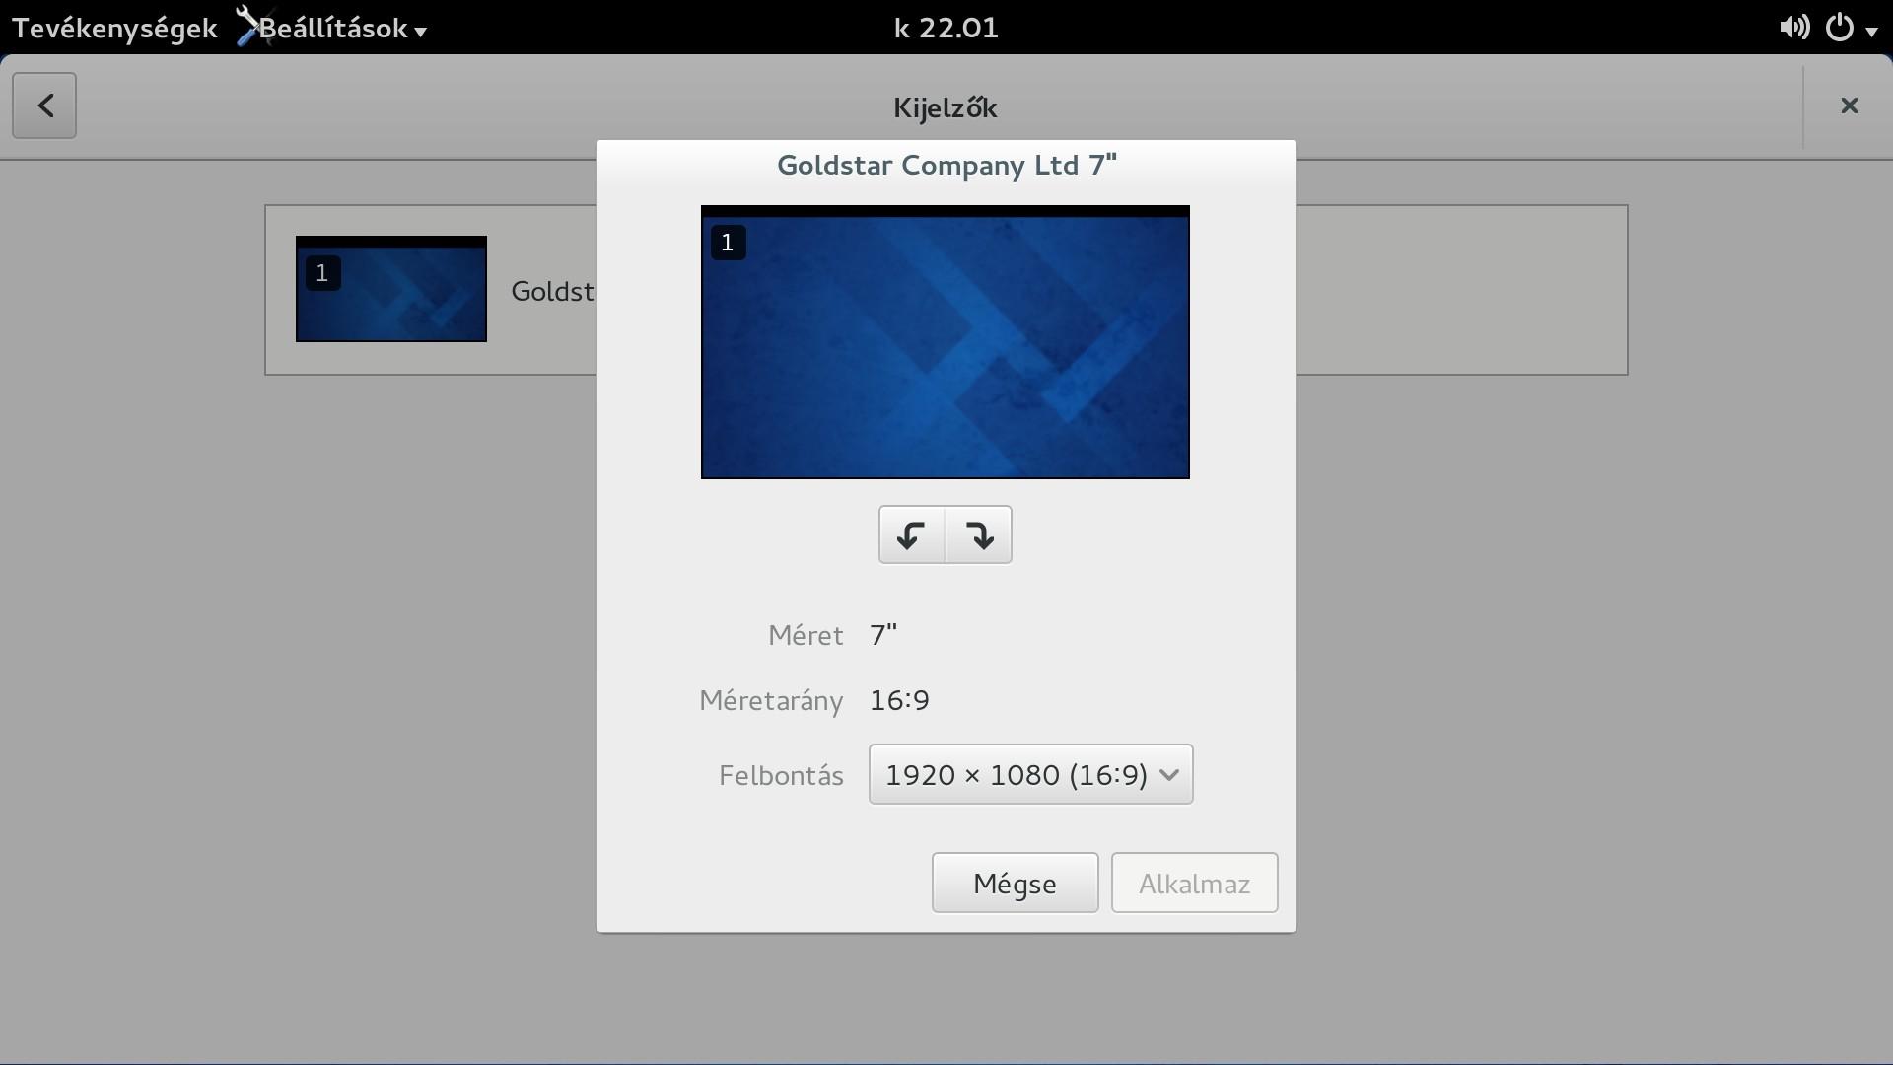Go back with the header arrow button
Viewport: 1893px width, 1065px height.
tap(44, 106)
